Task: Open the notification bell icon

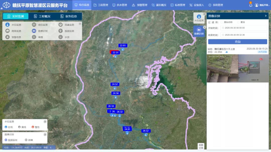Action: [x=250, y=5]
